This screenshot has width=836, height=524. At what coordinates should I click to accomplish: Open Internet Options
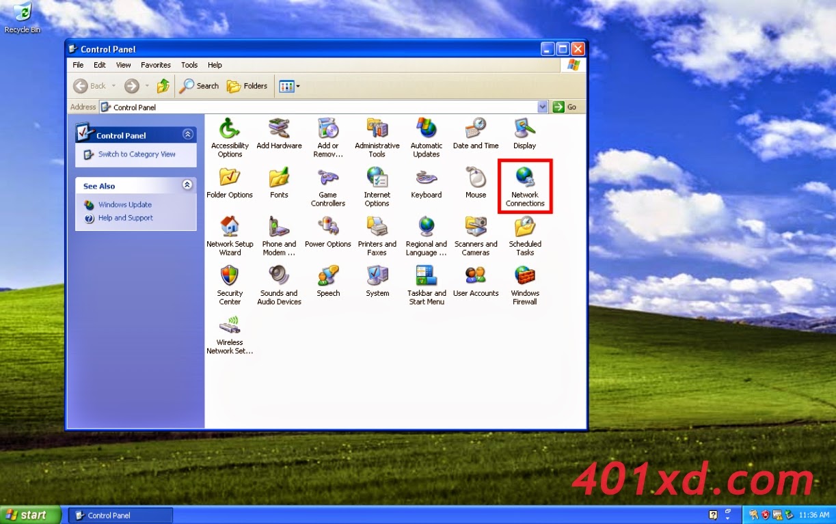coord(377,186)
